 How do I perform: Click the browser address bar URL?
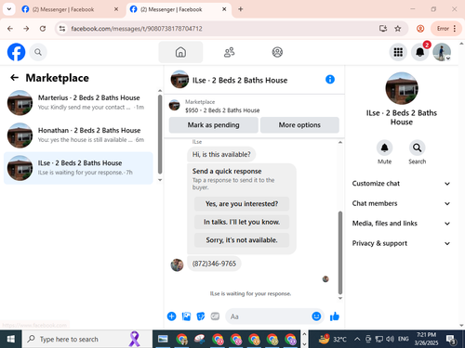[x=137, y=29]
